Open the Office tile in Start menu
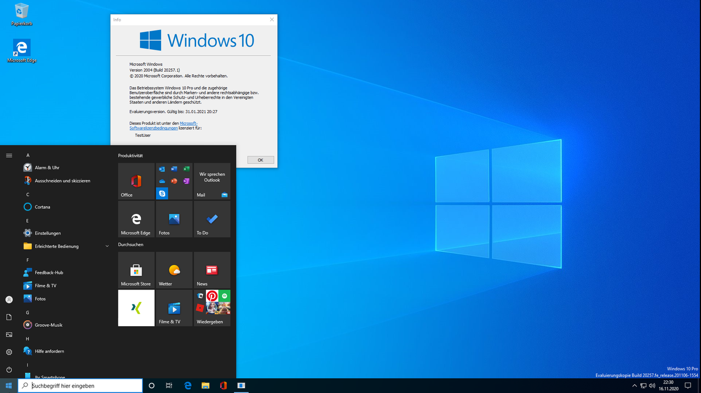Viewport: 701px width, 393px height. (136, 181)
